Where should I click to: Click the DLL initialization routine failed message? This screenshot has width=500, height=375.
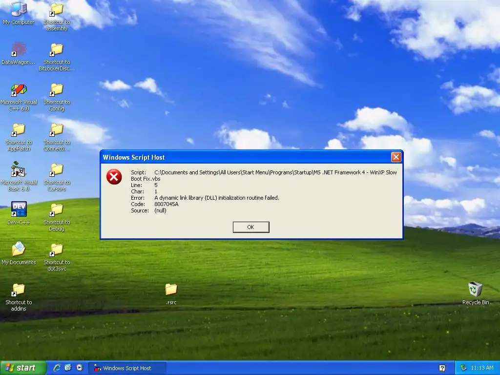click(x=217, y=198)
